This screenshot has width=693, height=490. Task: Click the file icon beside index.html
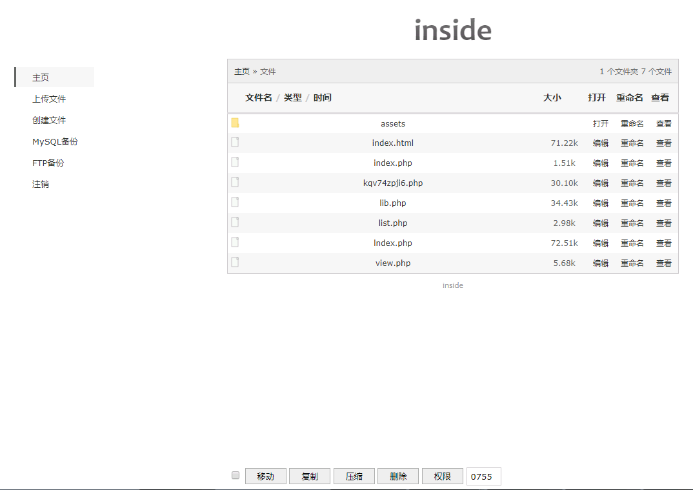point(236,143)
